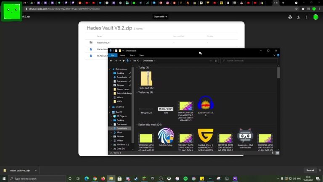Viewport: 323px width, 182px height.
Task: Open the VODs folder in sidebar
Action: [x=119, y=102]
